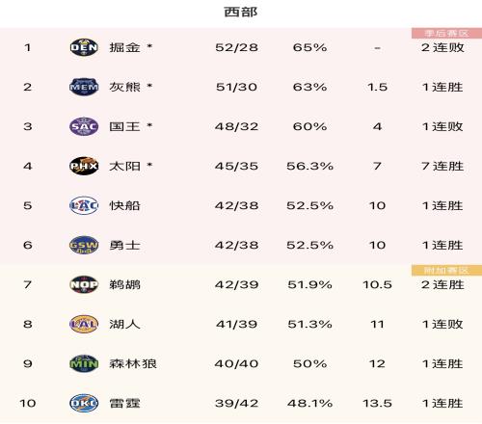The image size is (482, 424).
Task: Click the DEN Nuggets team logo
Action: 84,47
